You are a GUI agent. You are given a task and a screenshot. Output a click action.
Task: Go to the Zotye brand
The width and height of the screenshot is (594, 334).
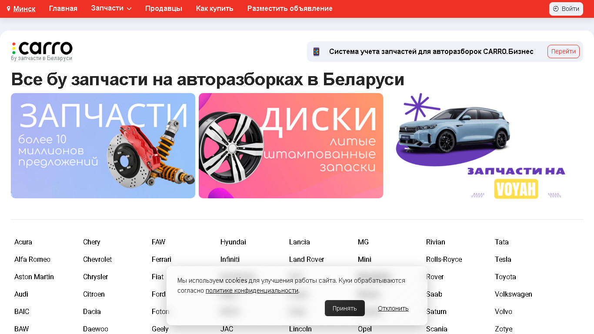click(x=504, y=329)
